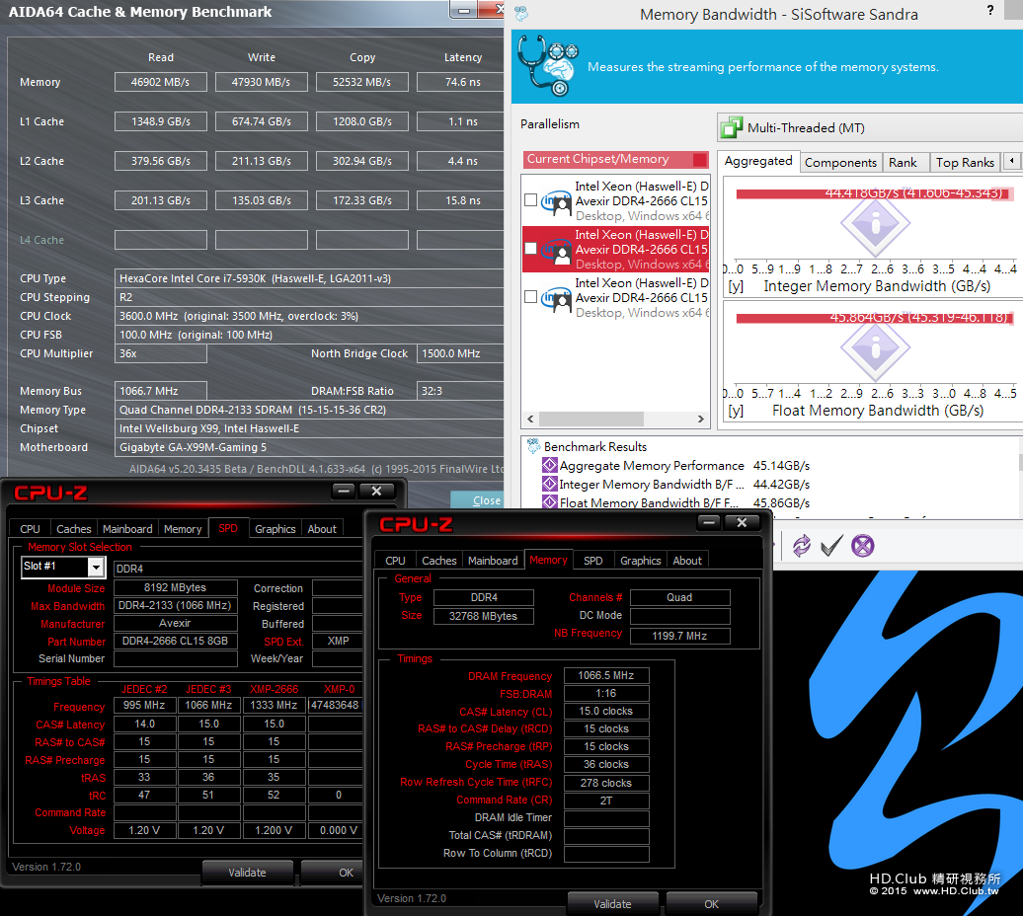Click the right arrow of the reference list scrollbar
The width and height of the screenshot is (1023, 916).
point(701,419)
